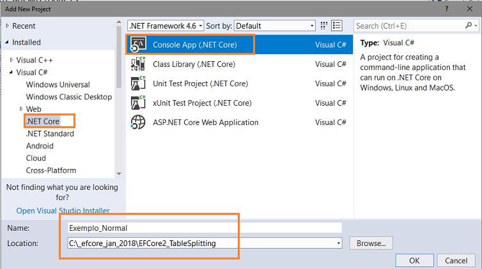
Task: Click the 'Installed' label
Action: click(26, 42)
